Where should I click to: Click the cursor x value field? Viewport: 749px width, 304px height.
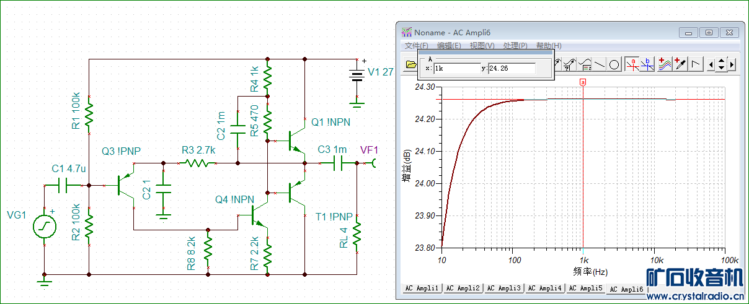456,68
